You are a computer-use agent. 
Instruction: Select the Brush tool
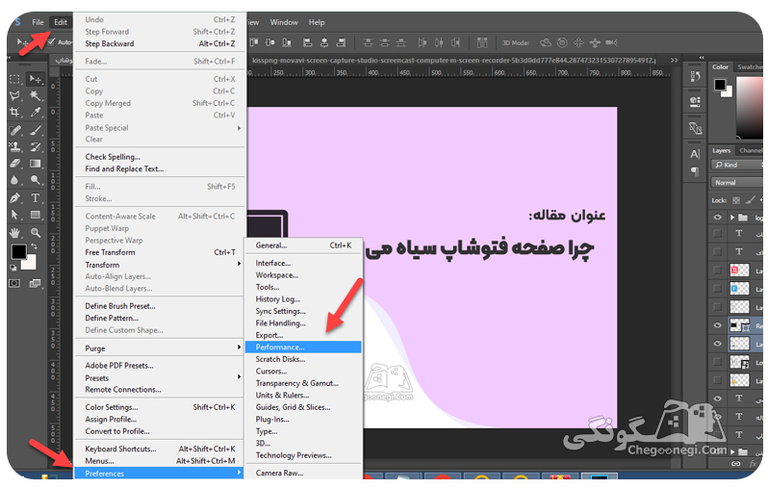point(36,130)
